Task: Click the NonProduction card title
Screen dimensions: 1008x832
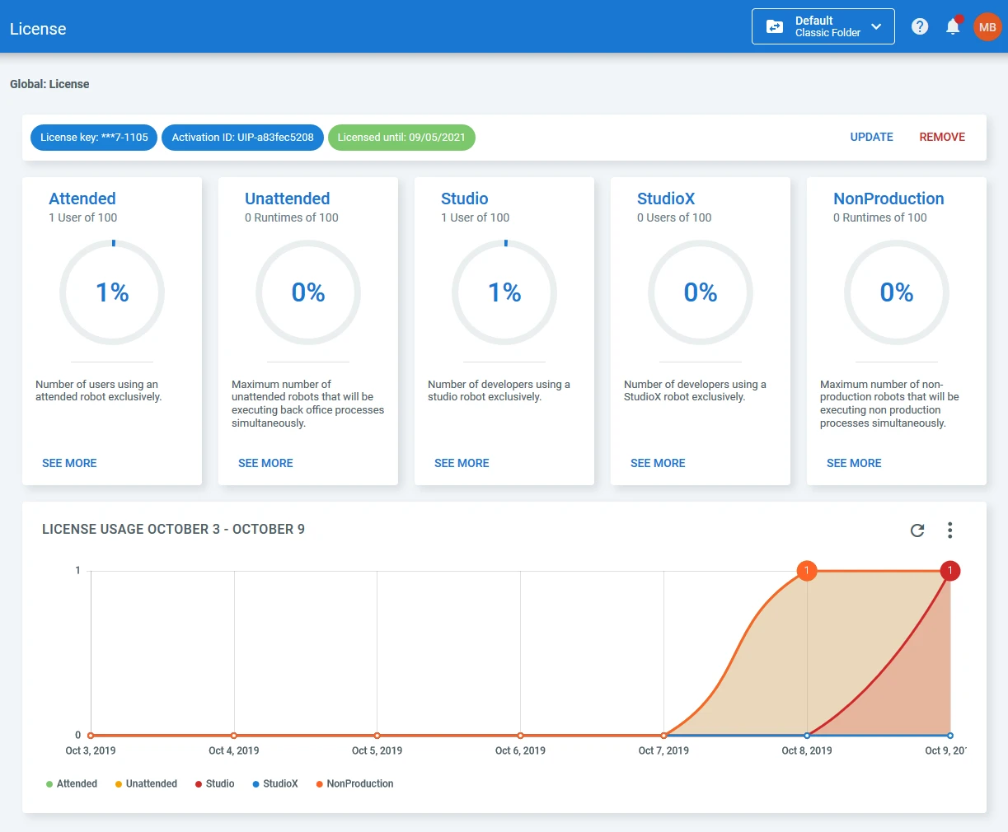Action: pos(888,199)
